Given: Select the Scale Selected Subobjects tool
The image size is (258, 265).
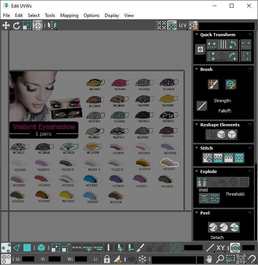Looking at the screenshot, I should tap(27, 26).
